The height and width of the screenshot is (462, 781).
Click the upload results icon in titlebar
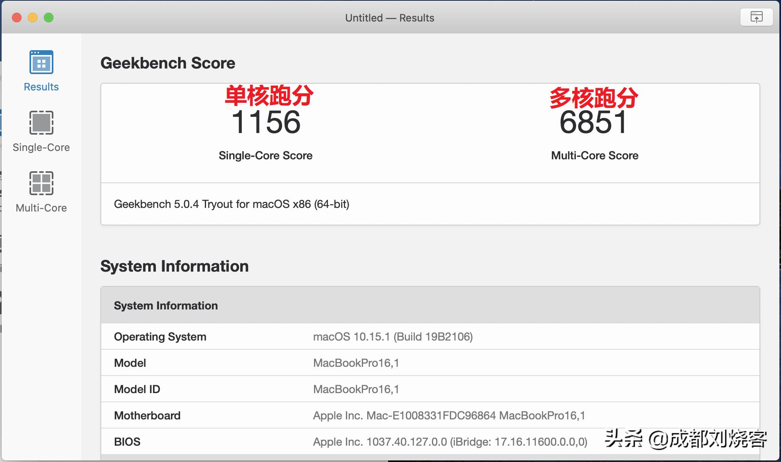[x=755, y=17]
